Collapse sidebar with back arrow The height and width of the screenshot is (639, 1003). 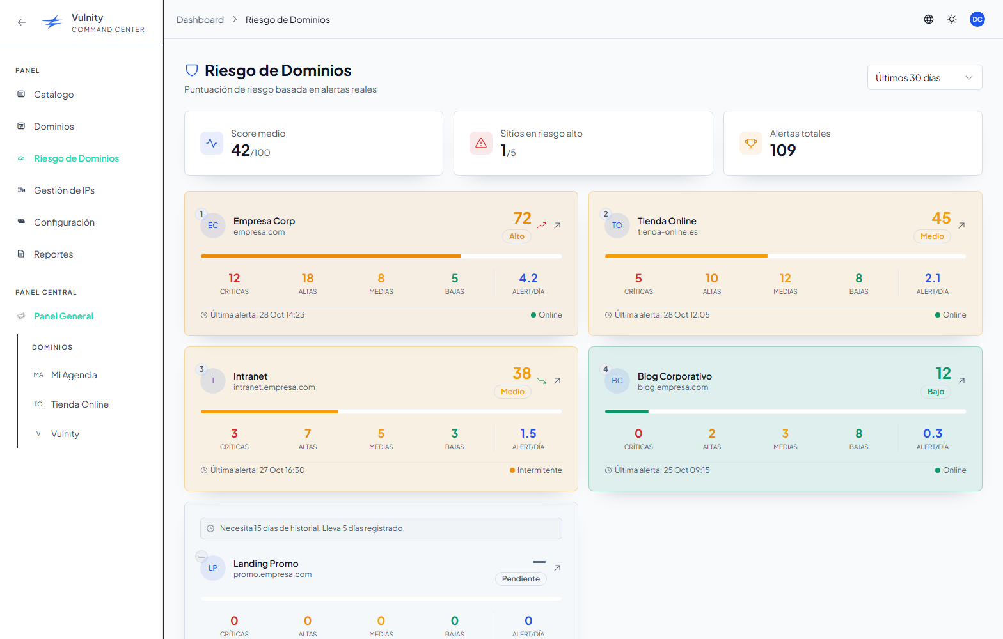(x=22, y=22)
